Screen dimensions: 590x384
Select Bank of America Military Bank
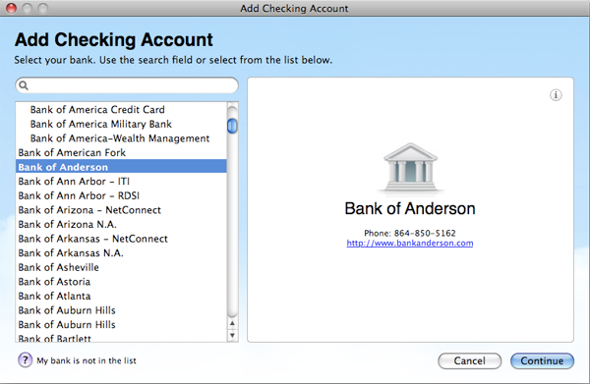tap(121, 124)
